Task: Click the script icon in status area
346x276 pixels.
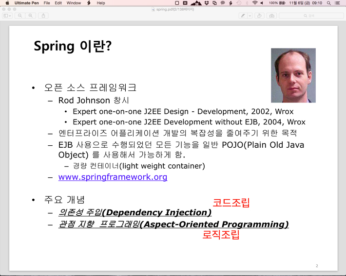Action: 231,3
